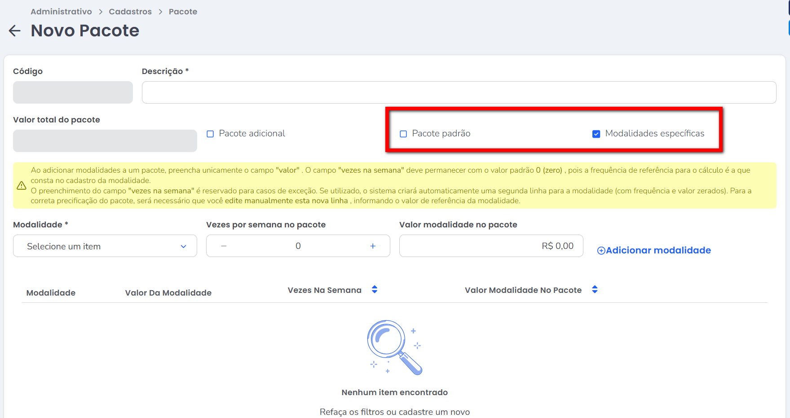The height and width of the screenshot is (418, 790).
Task: Go to Administrativo in the breadcrumb
Action: pyautogui.click(x=61, y=12)
